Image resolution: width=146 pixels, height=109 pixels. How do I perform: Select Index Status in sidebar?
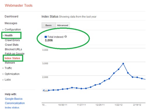point(12,58)
